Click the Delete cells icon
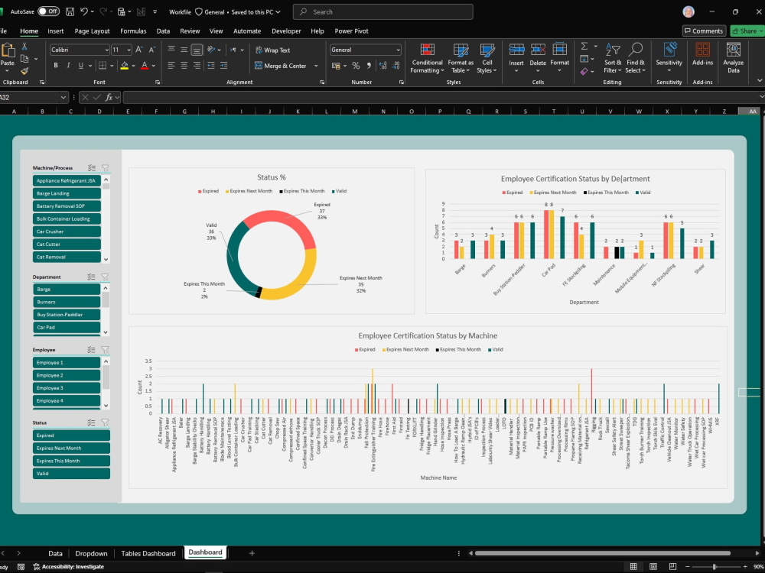765x573 pixels. (538, 50)
